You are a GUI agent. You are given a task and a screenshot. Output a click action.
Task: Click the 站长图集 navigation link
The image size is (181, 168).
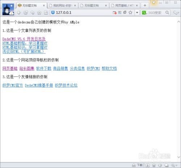[27, 68]
